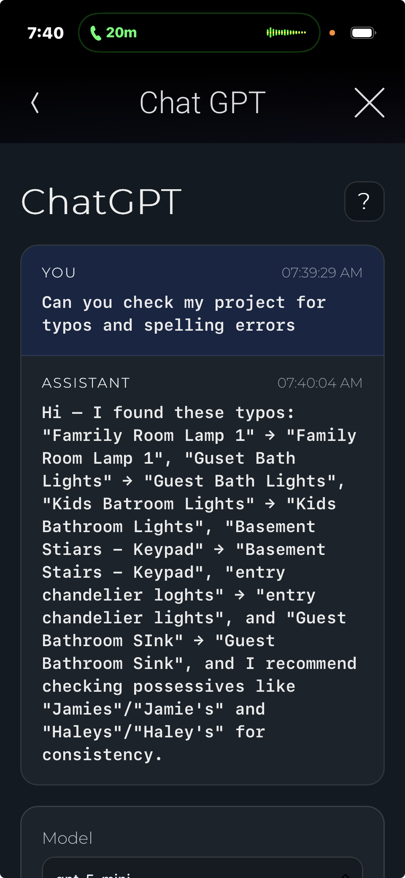Tap the large ChatGPT page heading
This screenshot has width=405, height=878.
[101, 202]
